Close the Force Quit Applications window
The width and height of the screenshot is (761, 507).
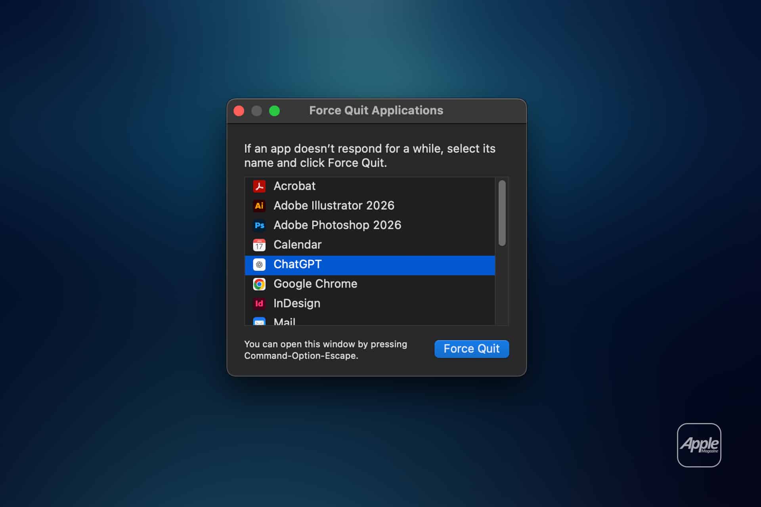[239, 111]
